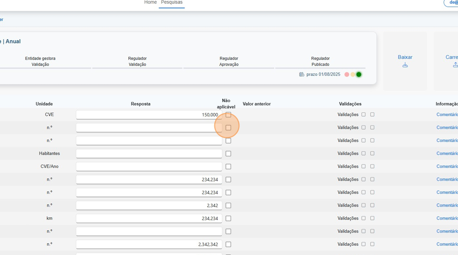This screenshot has width=458, height=255.
Task: Open the user account button at top right
Action: [x=452, y=3]
